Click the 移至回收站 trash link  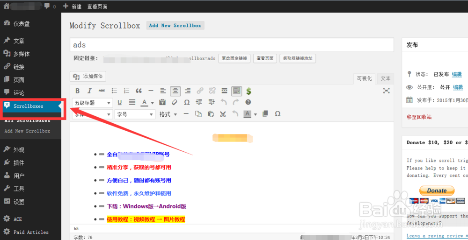[x=419, y=117]
